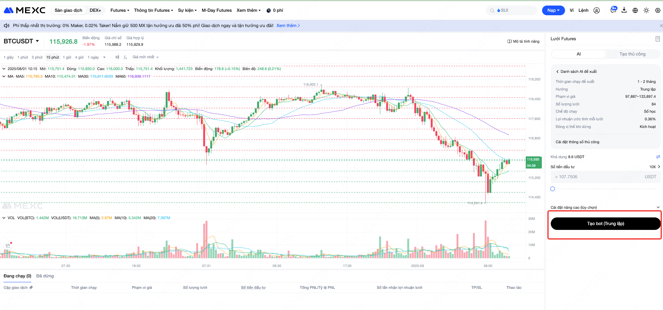Viewport: 663px width, 310px height.
Task: Switch to Tạo thủ công mode
Action: click(632, 54)
